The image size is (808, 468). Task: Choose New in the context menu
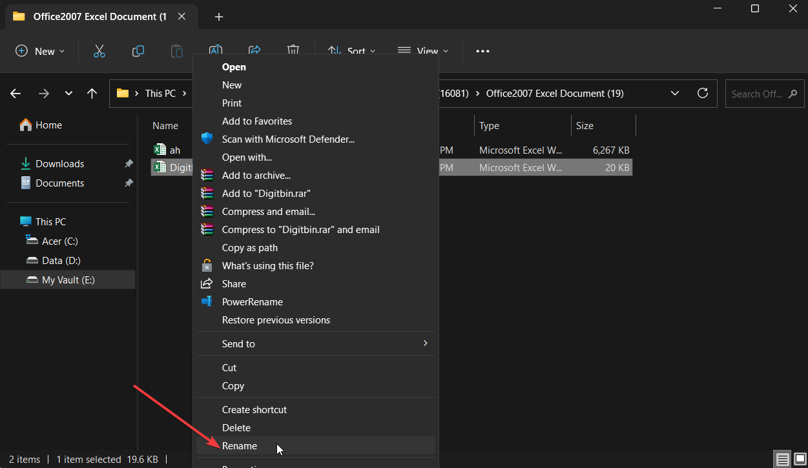(x=316, y=85)
